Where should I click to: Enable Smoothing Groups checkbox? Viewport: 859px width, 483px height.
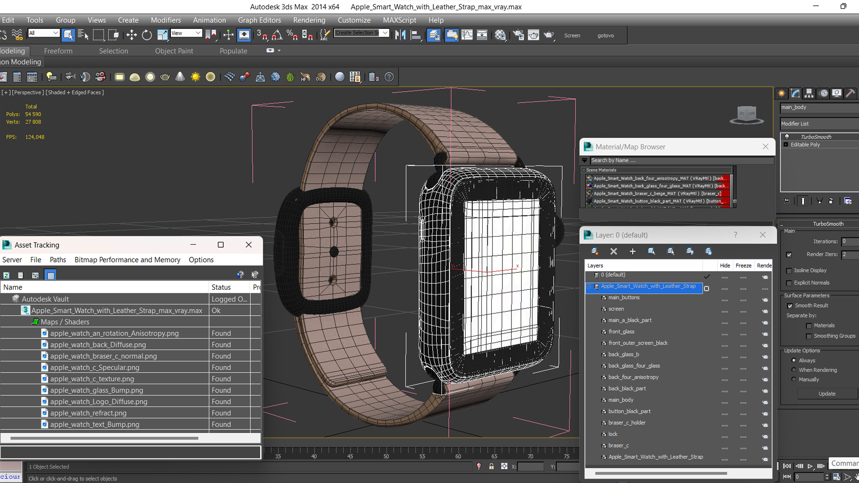click(808, 336)
